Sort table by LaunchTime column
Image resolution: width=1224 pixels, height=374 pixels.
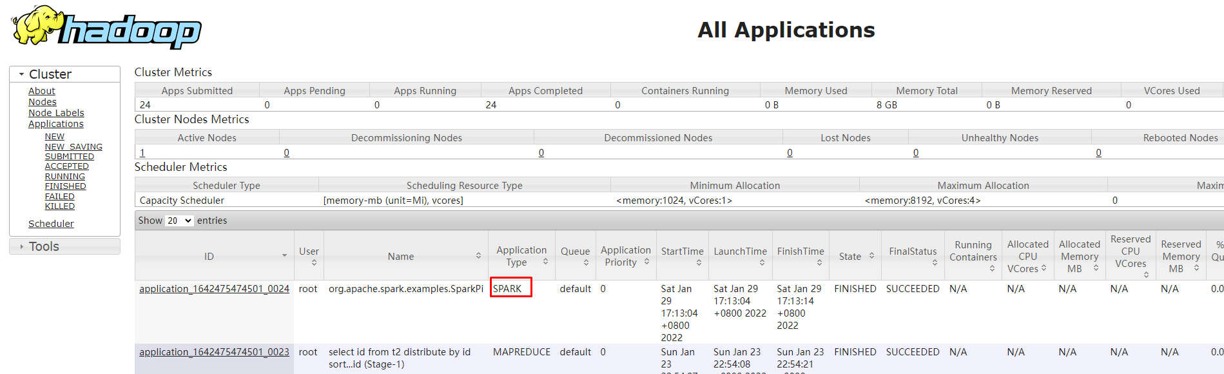[740, 256]
